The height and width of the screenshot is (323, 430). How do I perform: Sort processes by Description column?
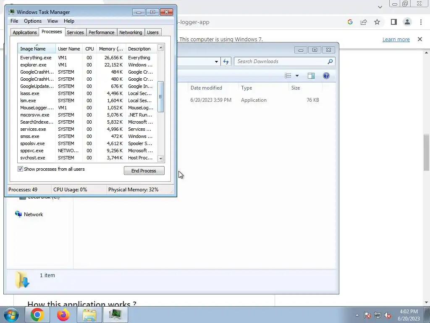click(141, 49)
